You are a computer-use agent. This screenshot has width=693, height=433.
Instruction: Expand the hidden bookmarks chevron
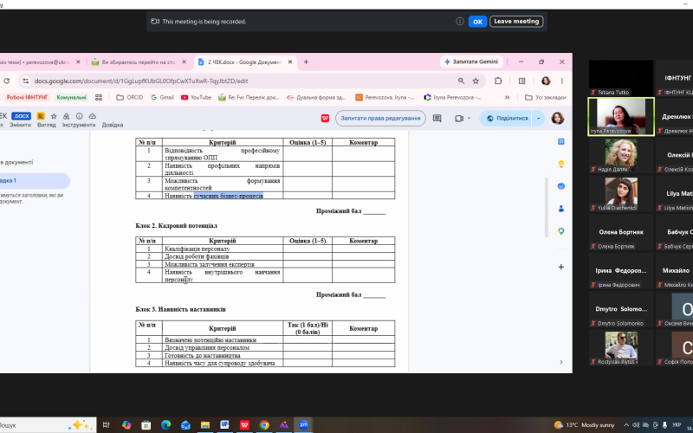point(507,97)
